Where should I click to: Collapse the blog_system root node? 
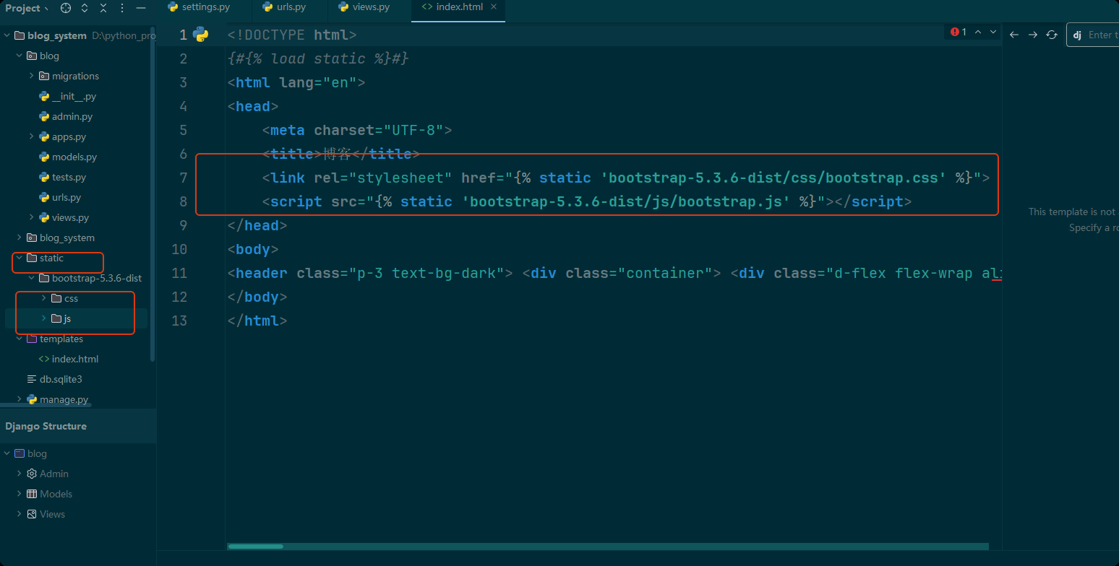point(7,35)
